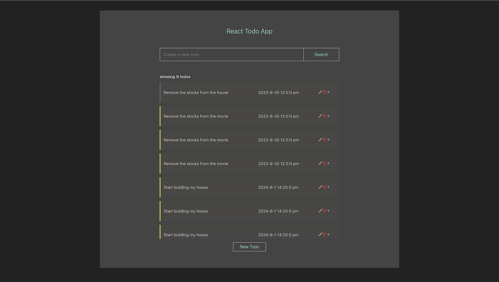Image resolution: width=499 pixels, height=282 pixels.
Task: Edit the third 'Remove the stocks from the movie' todo
Action: (x=321, y=164)
